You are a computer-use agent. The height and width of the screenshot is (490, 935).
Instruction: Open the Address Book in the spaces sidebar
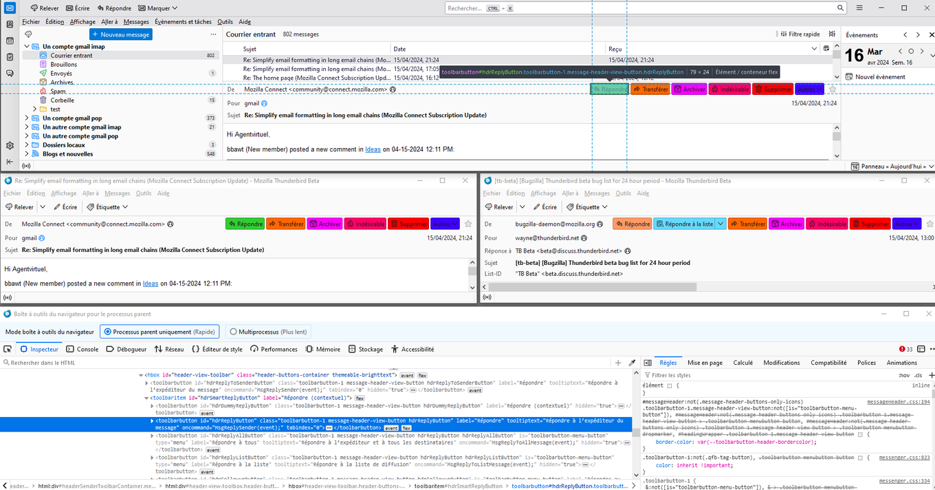click(x=10, y=24)
